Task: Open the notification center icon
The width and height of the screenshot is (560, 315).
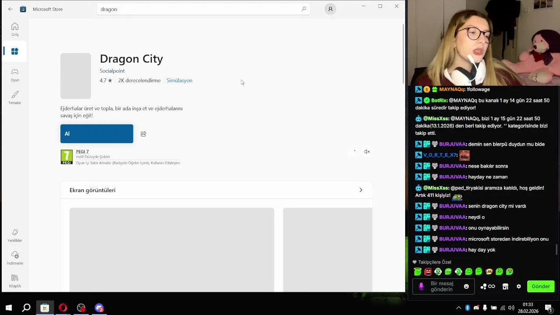Action: (548, 308)
